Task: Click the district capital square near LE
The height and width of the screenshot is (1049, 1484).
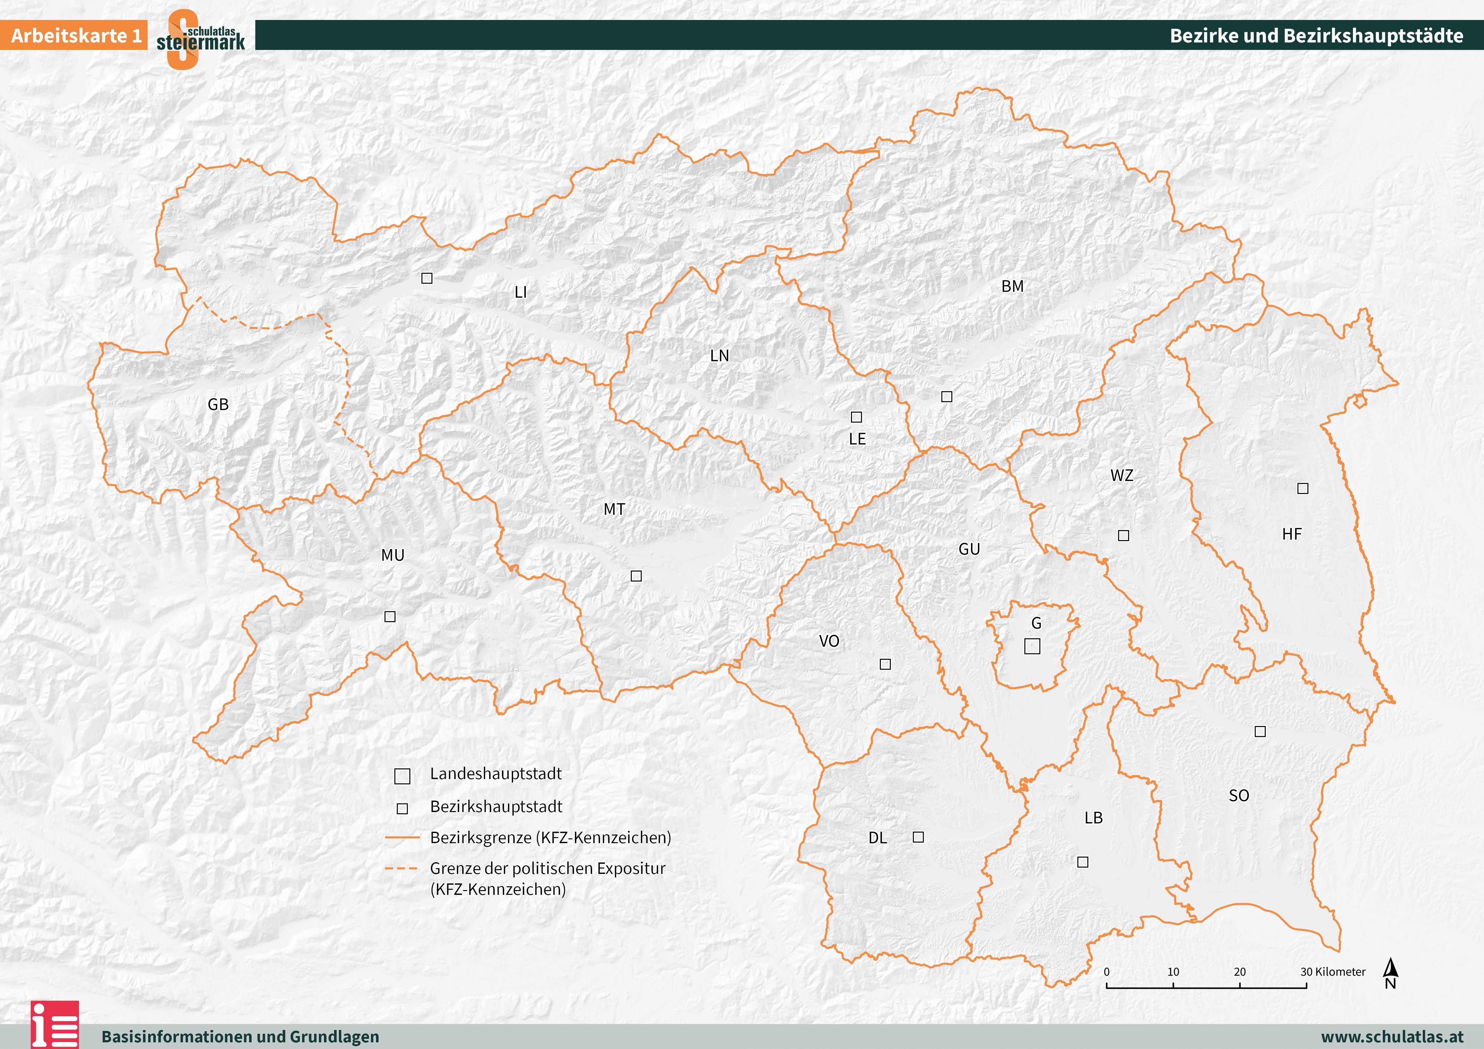Action: pos(856,417)
